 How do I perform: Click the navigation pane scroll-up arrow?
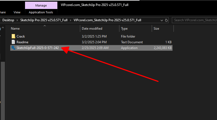[x=3, y=28]
